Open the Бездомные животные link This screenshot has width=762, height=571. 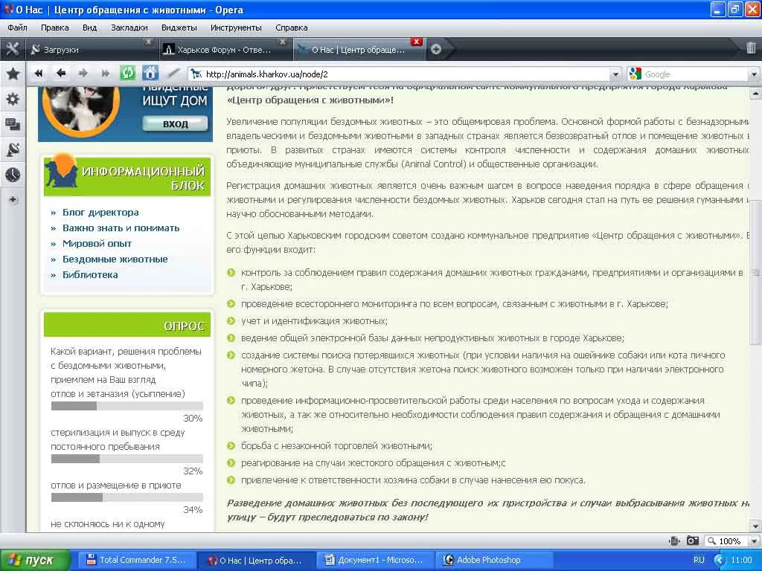[115, 259]
